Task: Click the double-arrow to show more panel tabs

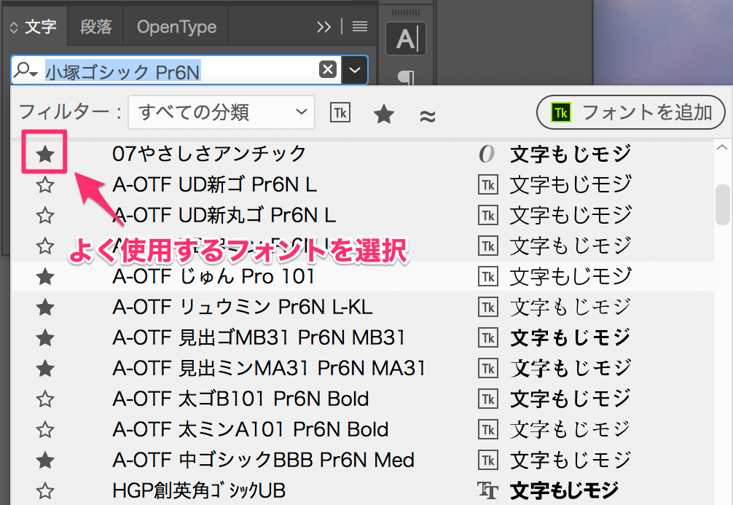Action: pyautogui.click(x=324, y=27)
